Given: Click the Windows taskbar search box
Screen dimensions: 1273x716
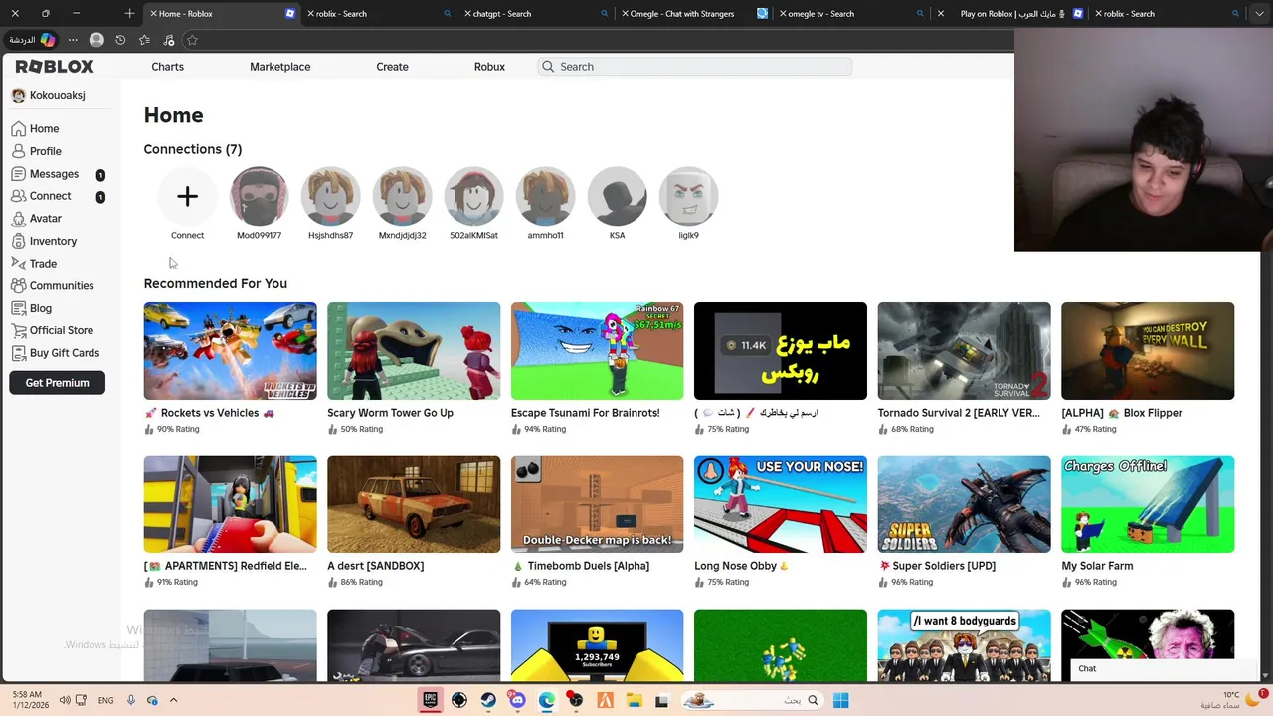Looking at the screenshot, I should pyautogui.click(x=751, y=700).
